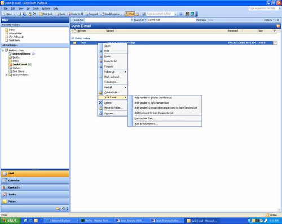Switch to the Contacts pane
This screenshot has height=224, width=282.
(x=35, y=187)
